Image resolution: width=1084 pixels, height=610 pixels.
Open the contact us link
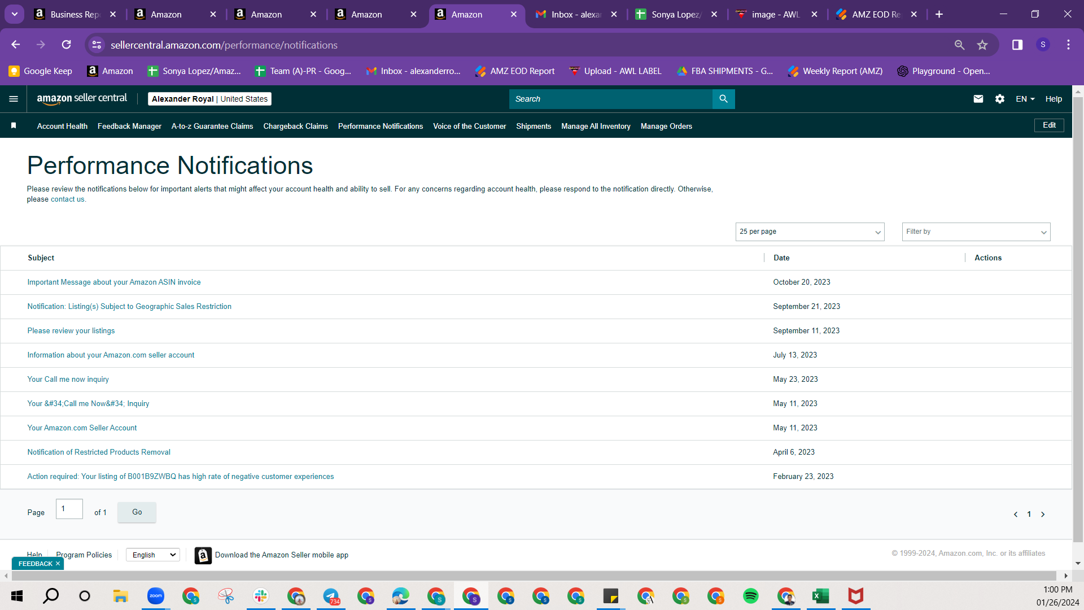68,199
